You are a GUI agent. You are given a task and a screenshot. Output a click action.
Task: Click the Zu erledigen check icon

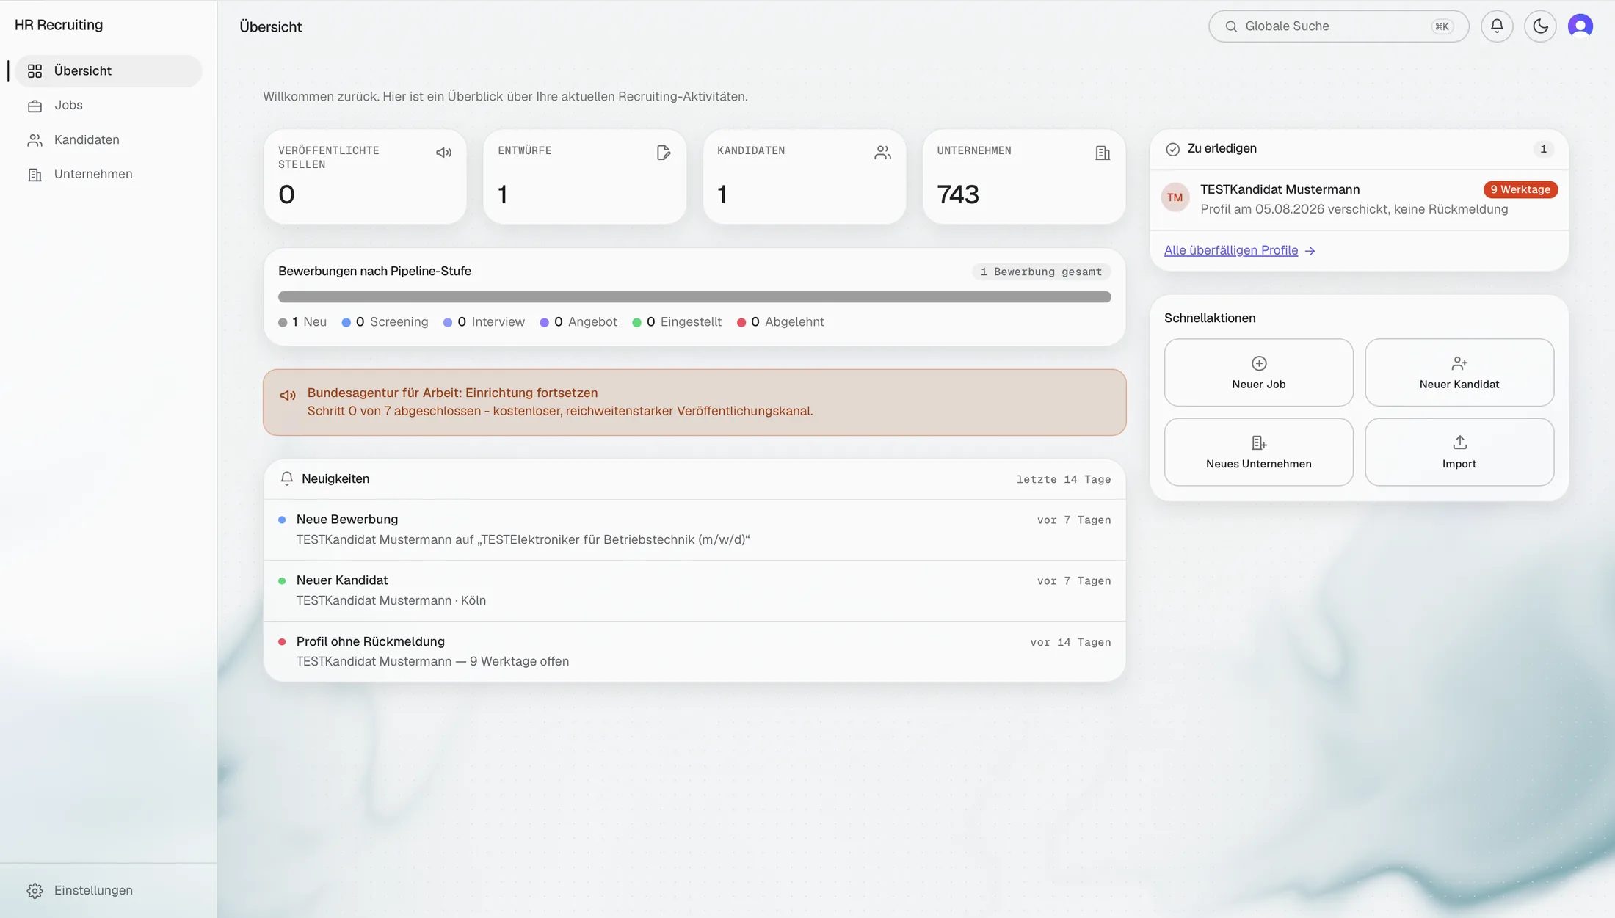click(1172, 149)
